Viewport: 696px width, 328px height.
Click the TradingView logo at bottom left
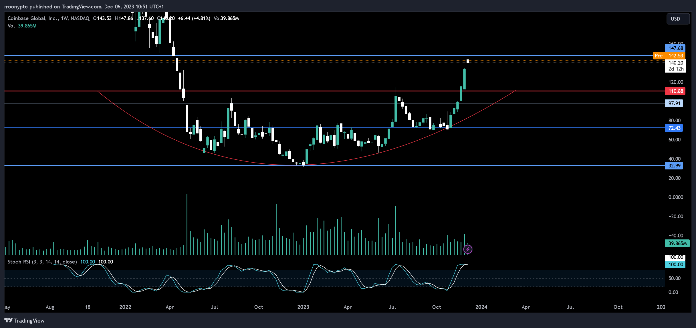tap(25, 321)
